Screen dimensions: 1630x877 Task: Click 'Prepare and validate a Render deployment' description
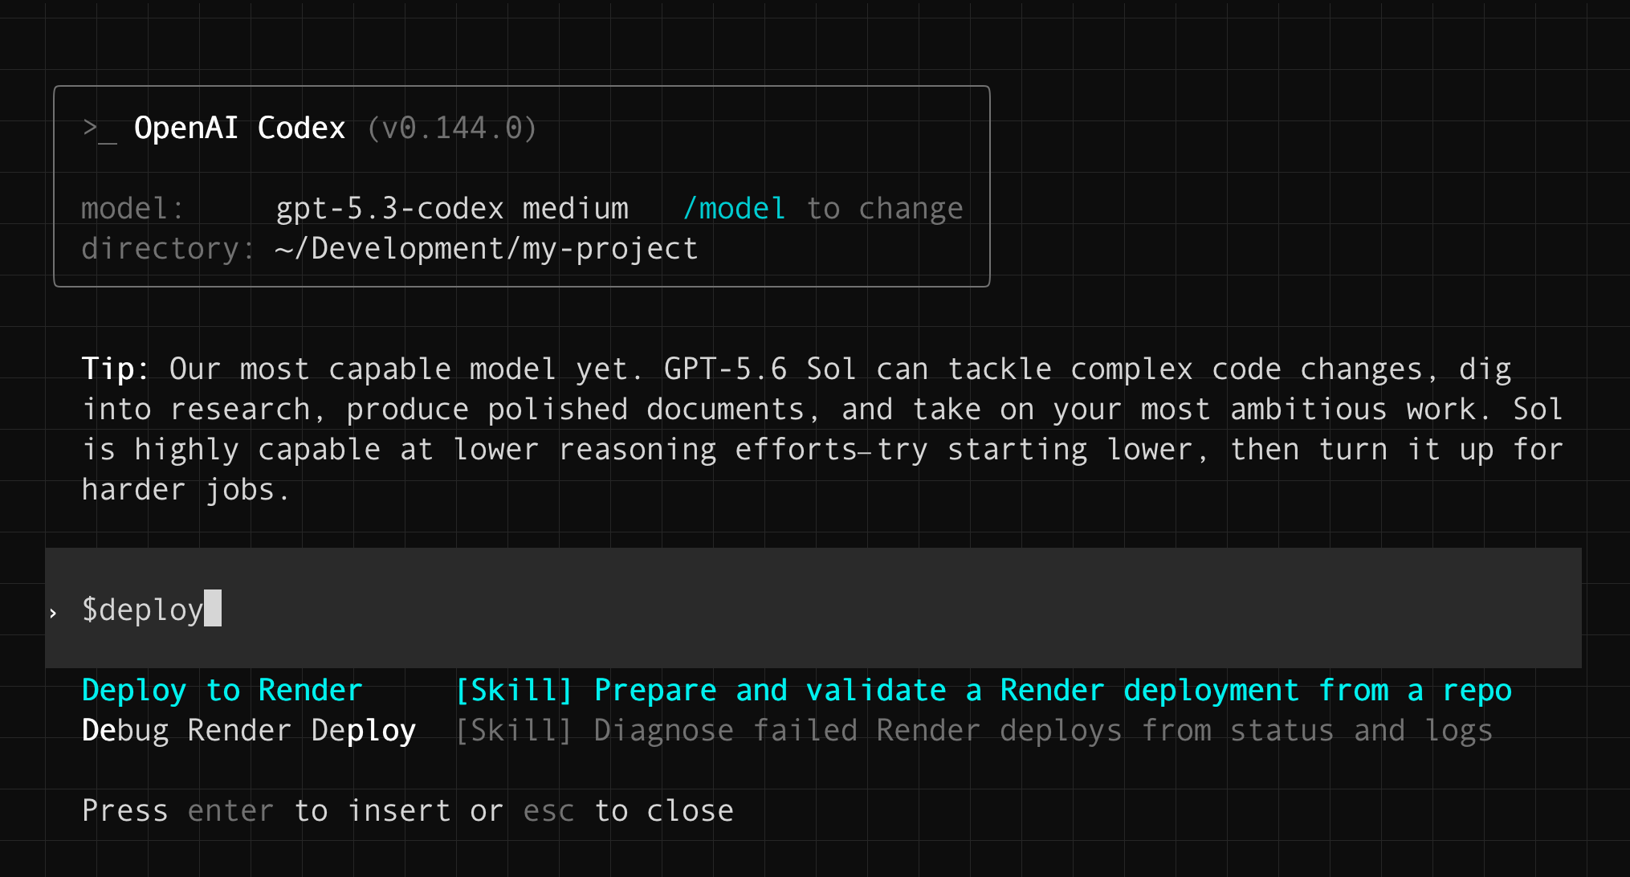[1053, 690]
